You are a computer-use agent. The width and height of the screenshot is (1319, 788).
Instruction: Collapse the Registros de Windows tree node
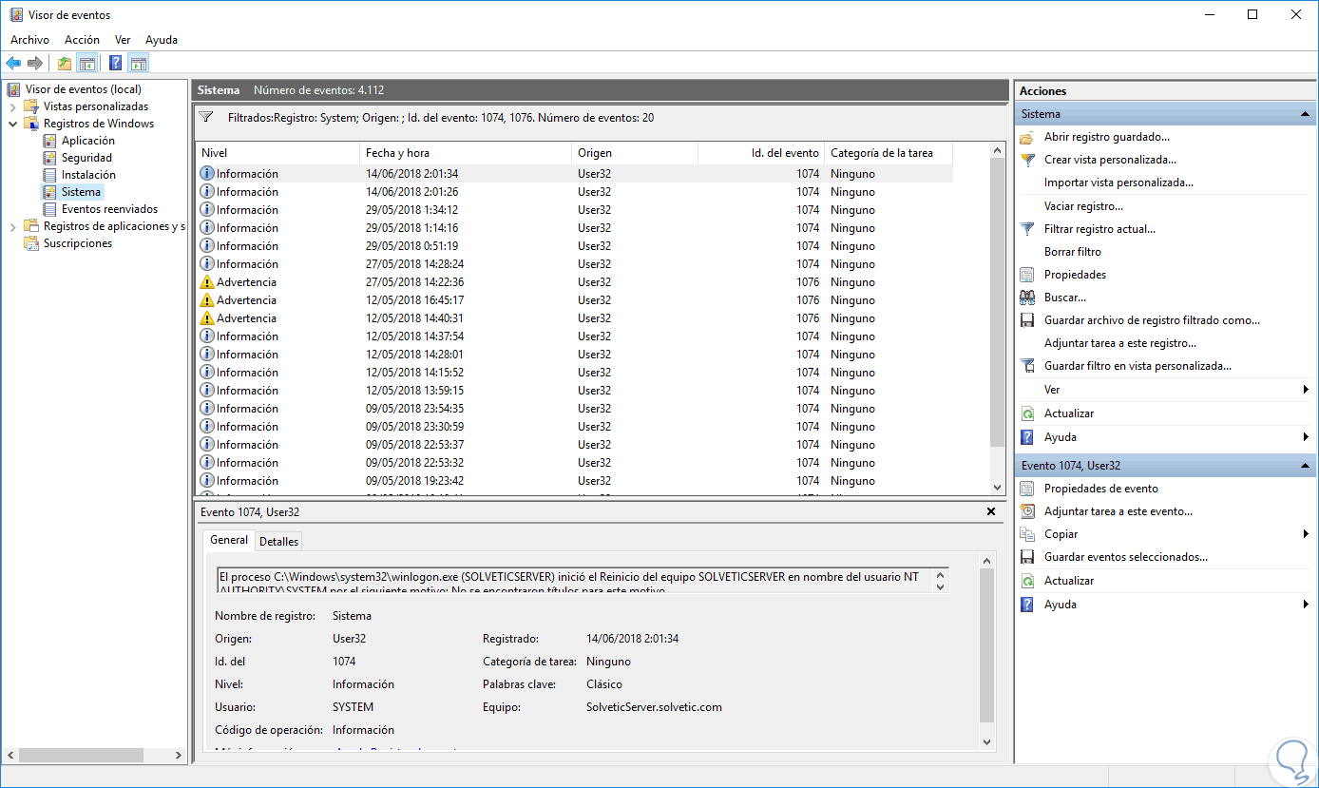[x=12, y=124]
